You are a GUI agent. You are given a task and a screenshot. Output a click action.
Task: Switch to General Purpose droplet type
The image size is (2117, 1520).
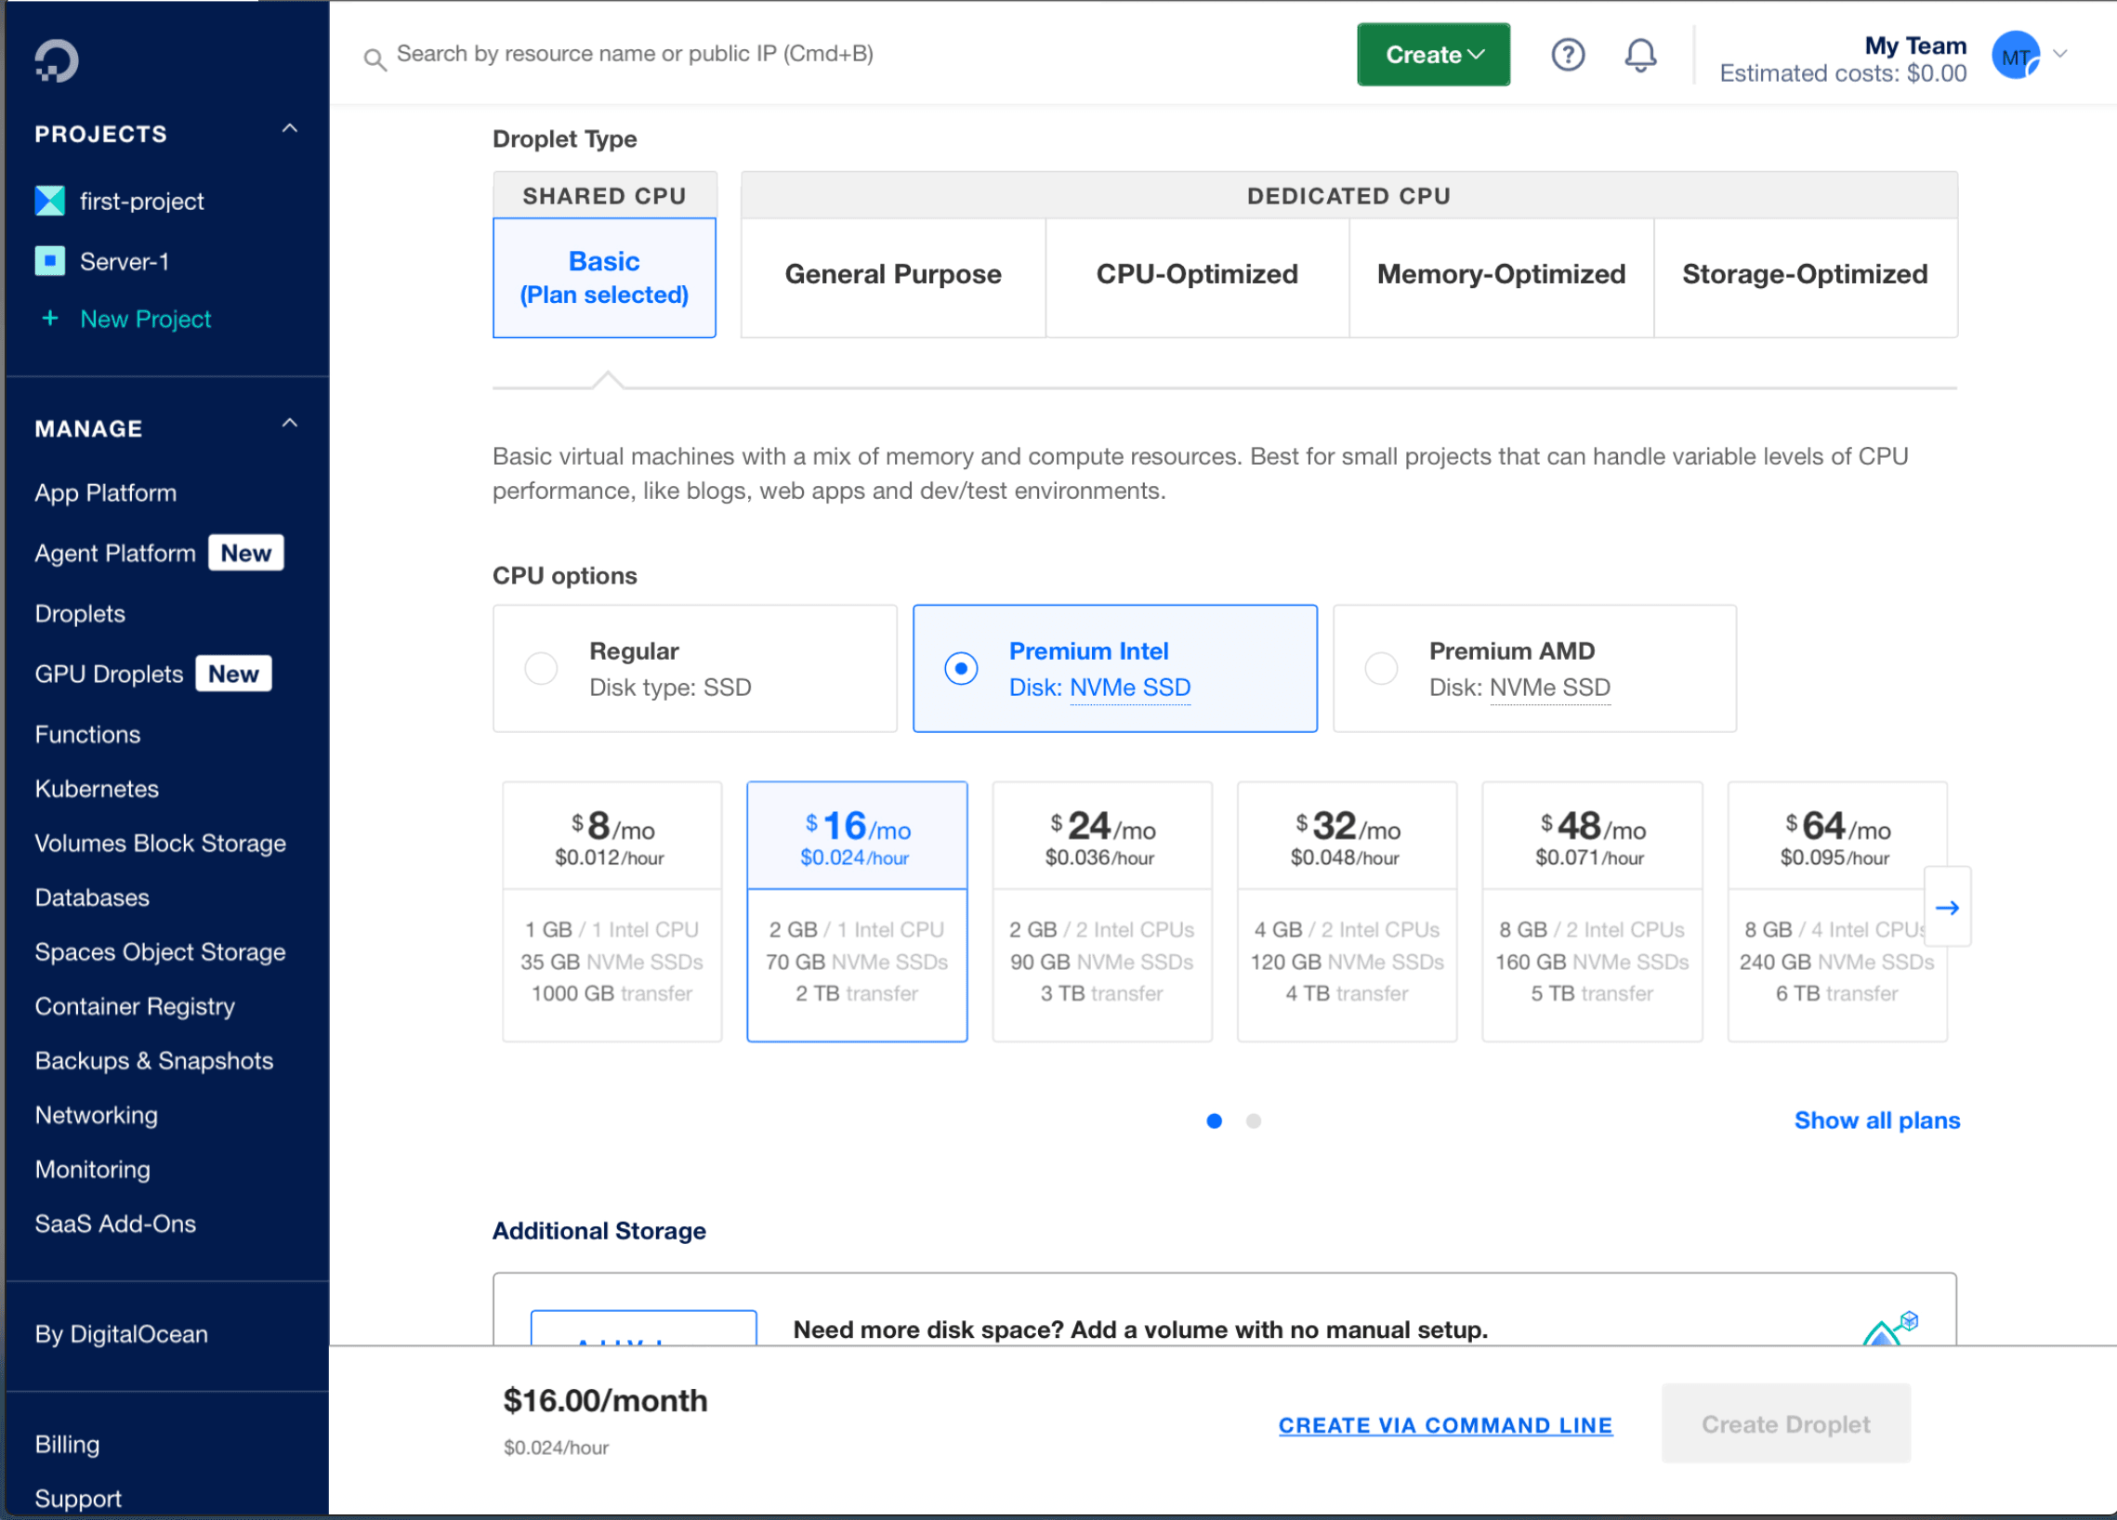coord(892,274)
